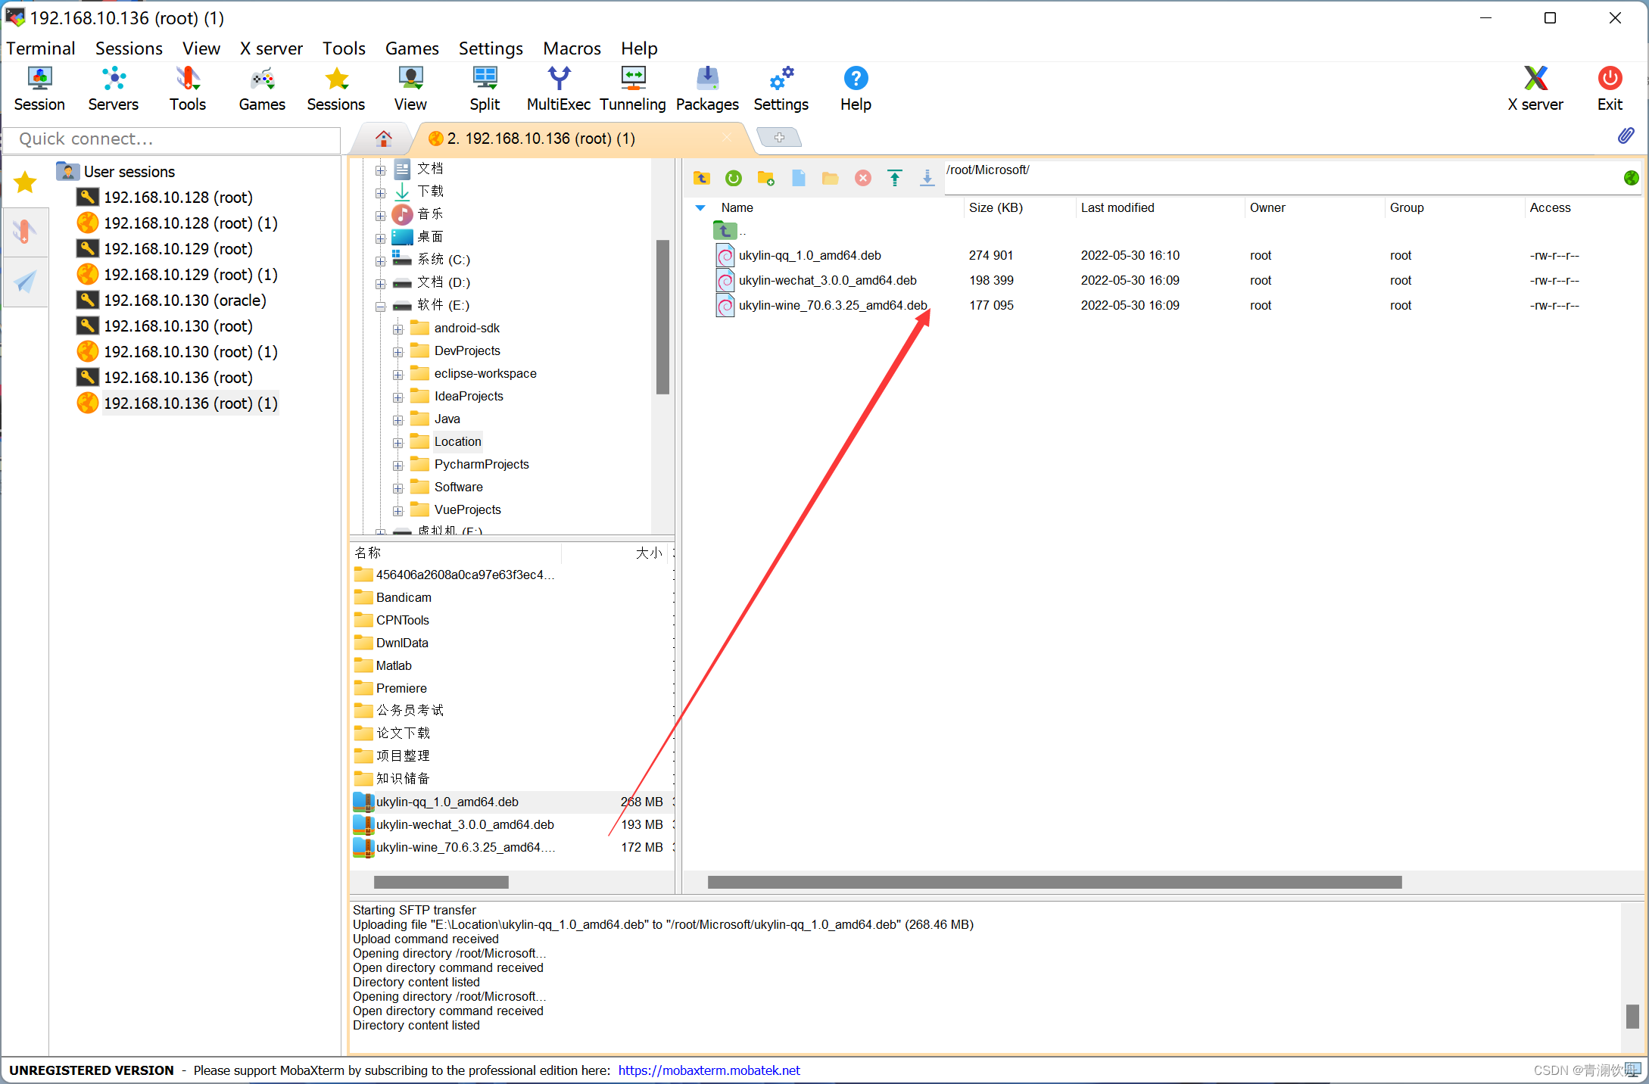Open the Tunneling toolbar tool
This screenshot has height=1084, width=1649.
pos(632,89)
